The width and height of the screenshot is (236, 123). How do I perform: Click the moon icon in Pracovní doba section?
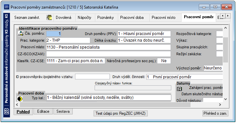[20, 99]
